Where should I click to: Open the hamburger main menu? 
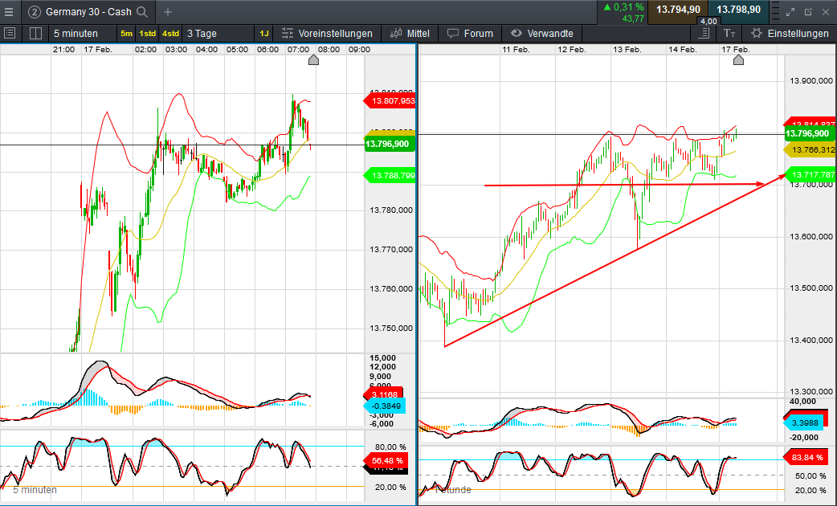(x=9, y=12)
